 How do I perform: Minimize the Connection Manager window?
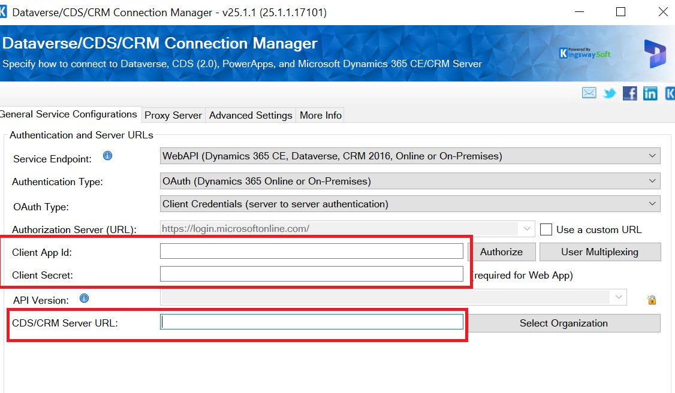tap(580, 11)
